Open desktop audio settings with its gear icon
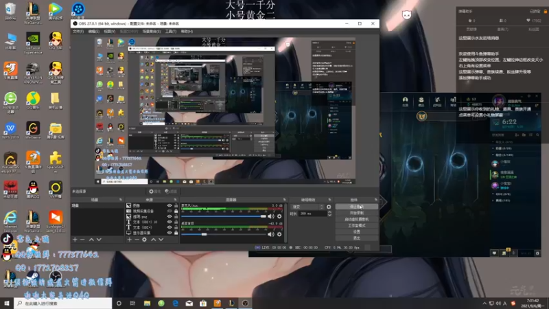549x309 pixels. [279, 234]
